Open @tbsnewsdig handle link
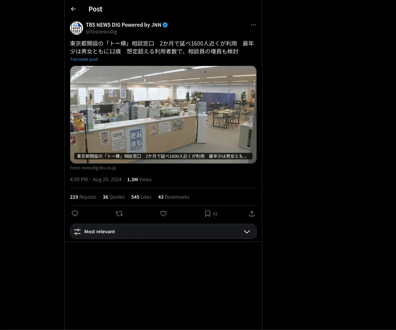The height and width of the screenshot is (330, 396). click(101, 32)
